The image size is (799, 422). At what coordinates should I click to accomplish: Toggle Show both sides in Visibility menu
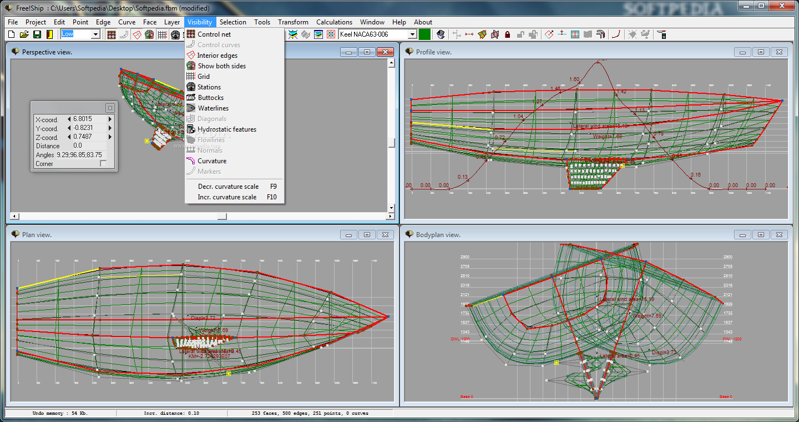pos(235,66)
